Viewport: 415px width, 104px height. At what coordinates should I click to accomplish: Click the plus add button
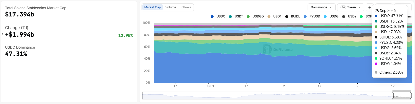(x=370, y=7)
